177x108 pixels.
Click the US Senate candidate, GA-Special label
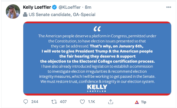62,15
